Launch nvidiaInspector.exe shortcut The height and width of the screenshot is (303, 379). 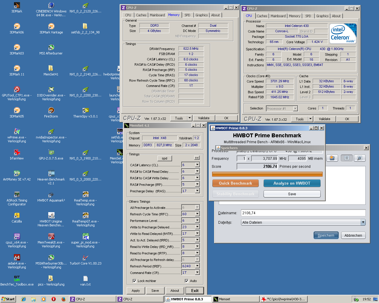click(51, 136)
